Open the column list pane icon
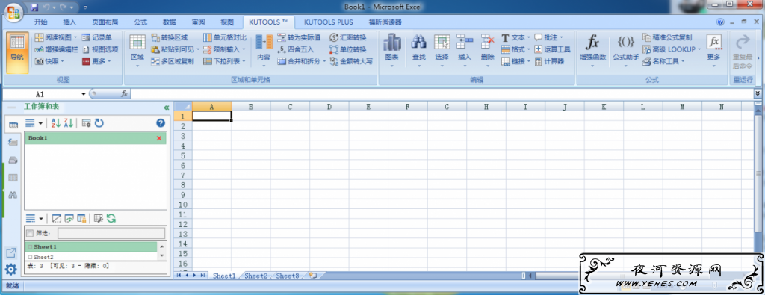Screen dimensions: 765x295 (x=13, y=178)
